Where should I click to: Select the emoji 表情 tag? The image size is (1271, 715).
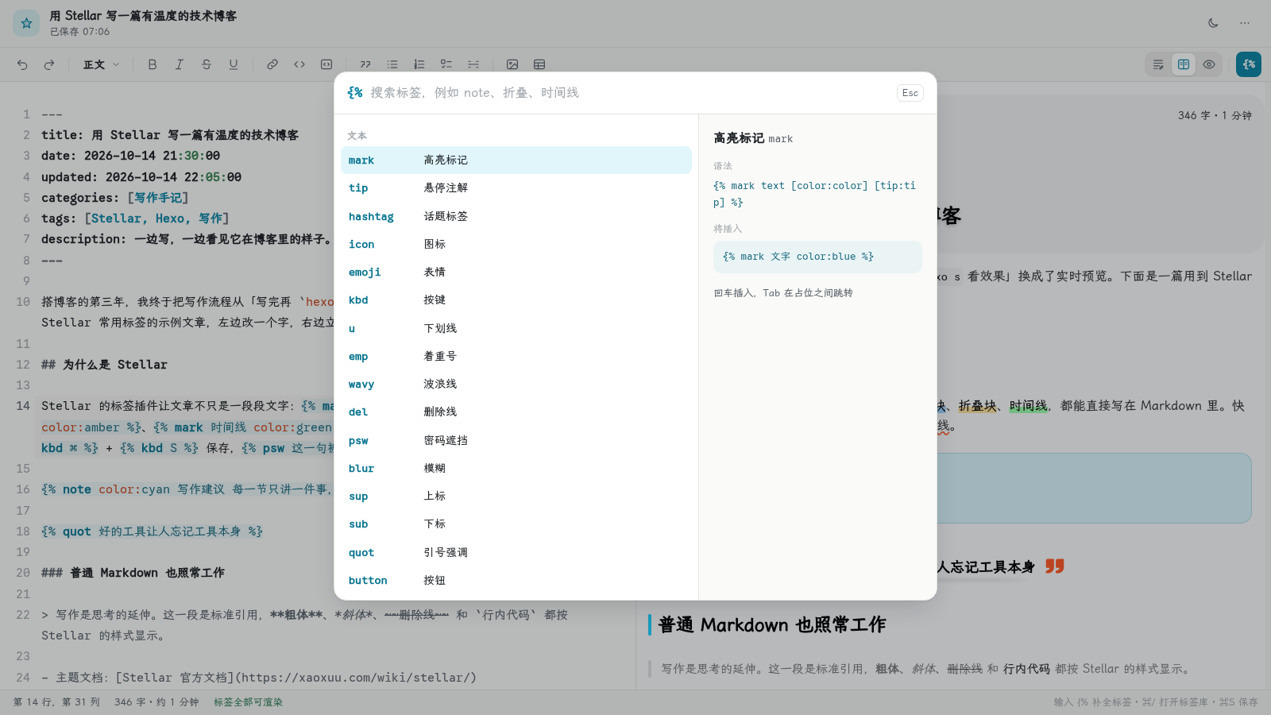(x=516, y=272)
